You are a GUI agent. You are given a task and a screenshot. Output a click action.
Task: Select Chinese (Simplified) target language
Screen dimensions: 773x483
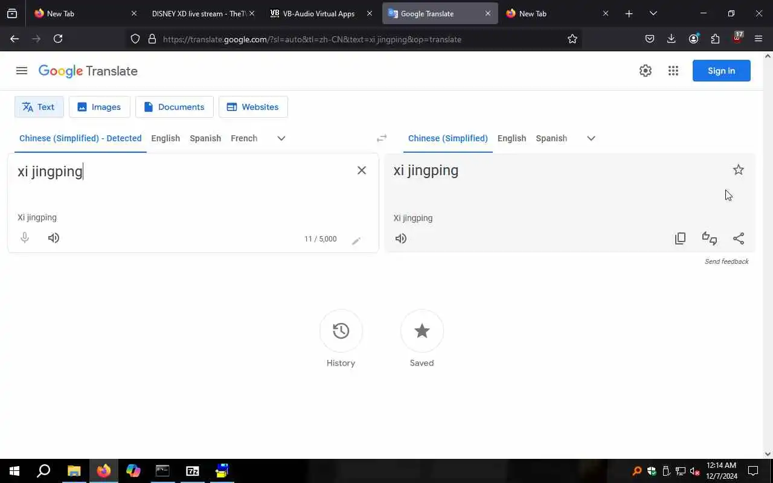point(448,138)
